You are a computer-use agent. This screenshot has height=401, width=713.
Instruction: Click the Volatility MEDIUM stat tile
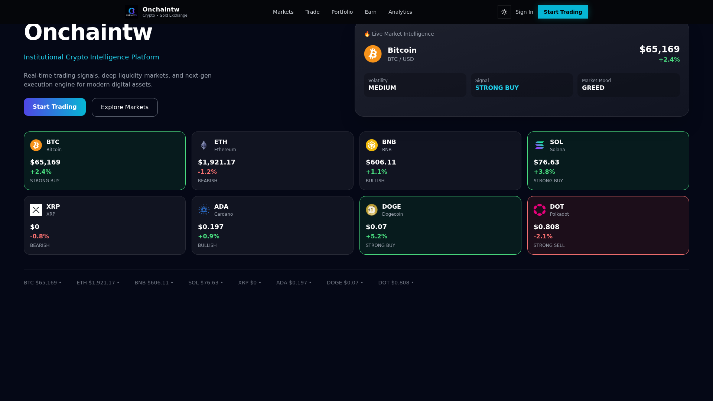tap(415, 85)
